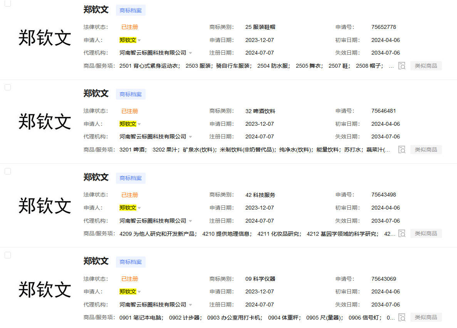Tick the checkbox for the 09 科学仪器 trademark

[x=8, y=255]
